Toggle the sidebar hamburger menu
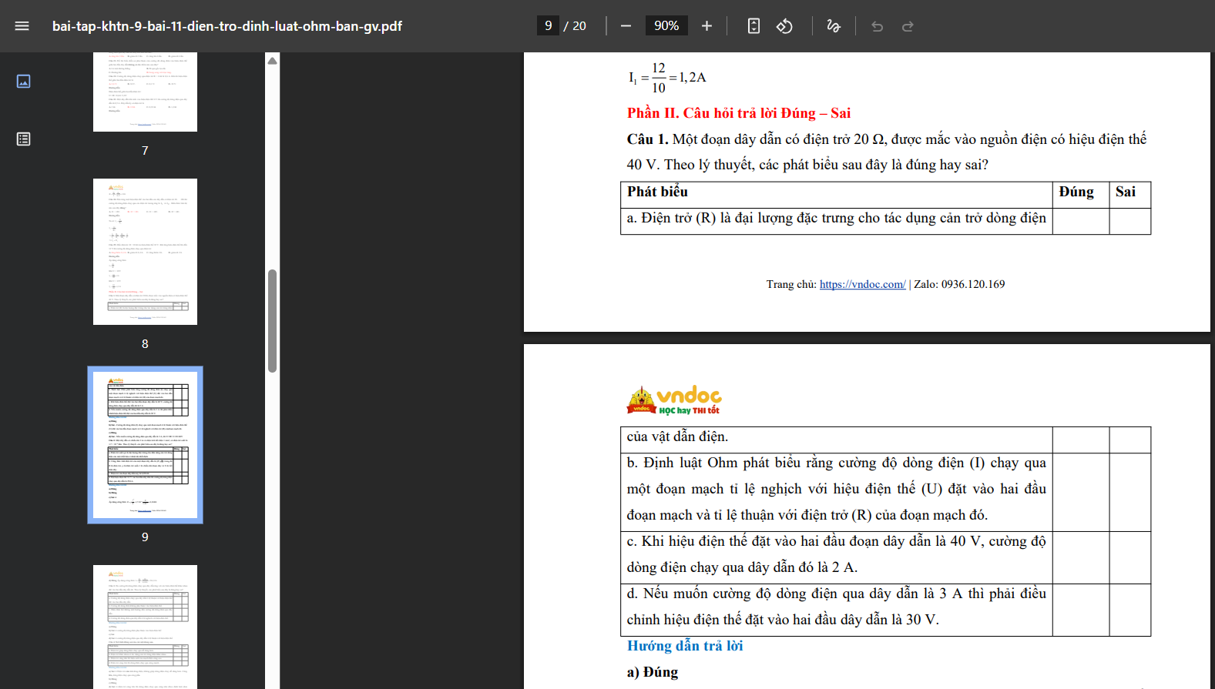The height and width of the screenshot is (689, 1215). [x=22, y=26]
